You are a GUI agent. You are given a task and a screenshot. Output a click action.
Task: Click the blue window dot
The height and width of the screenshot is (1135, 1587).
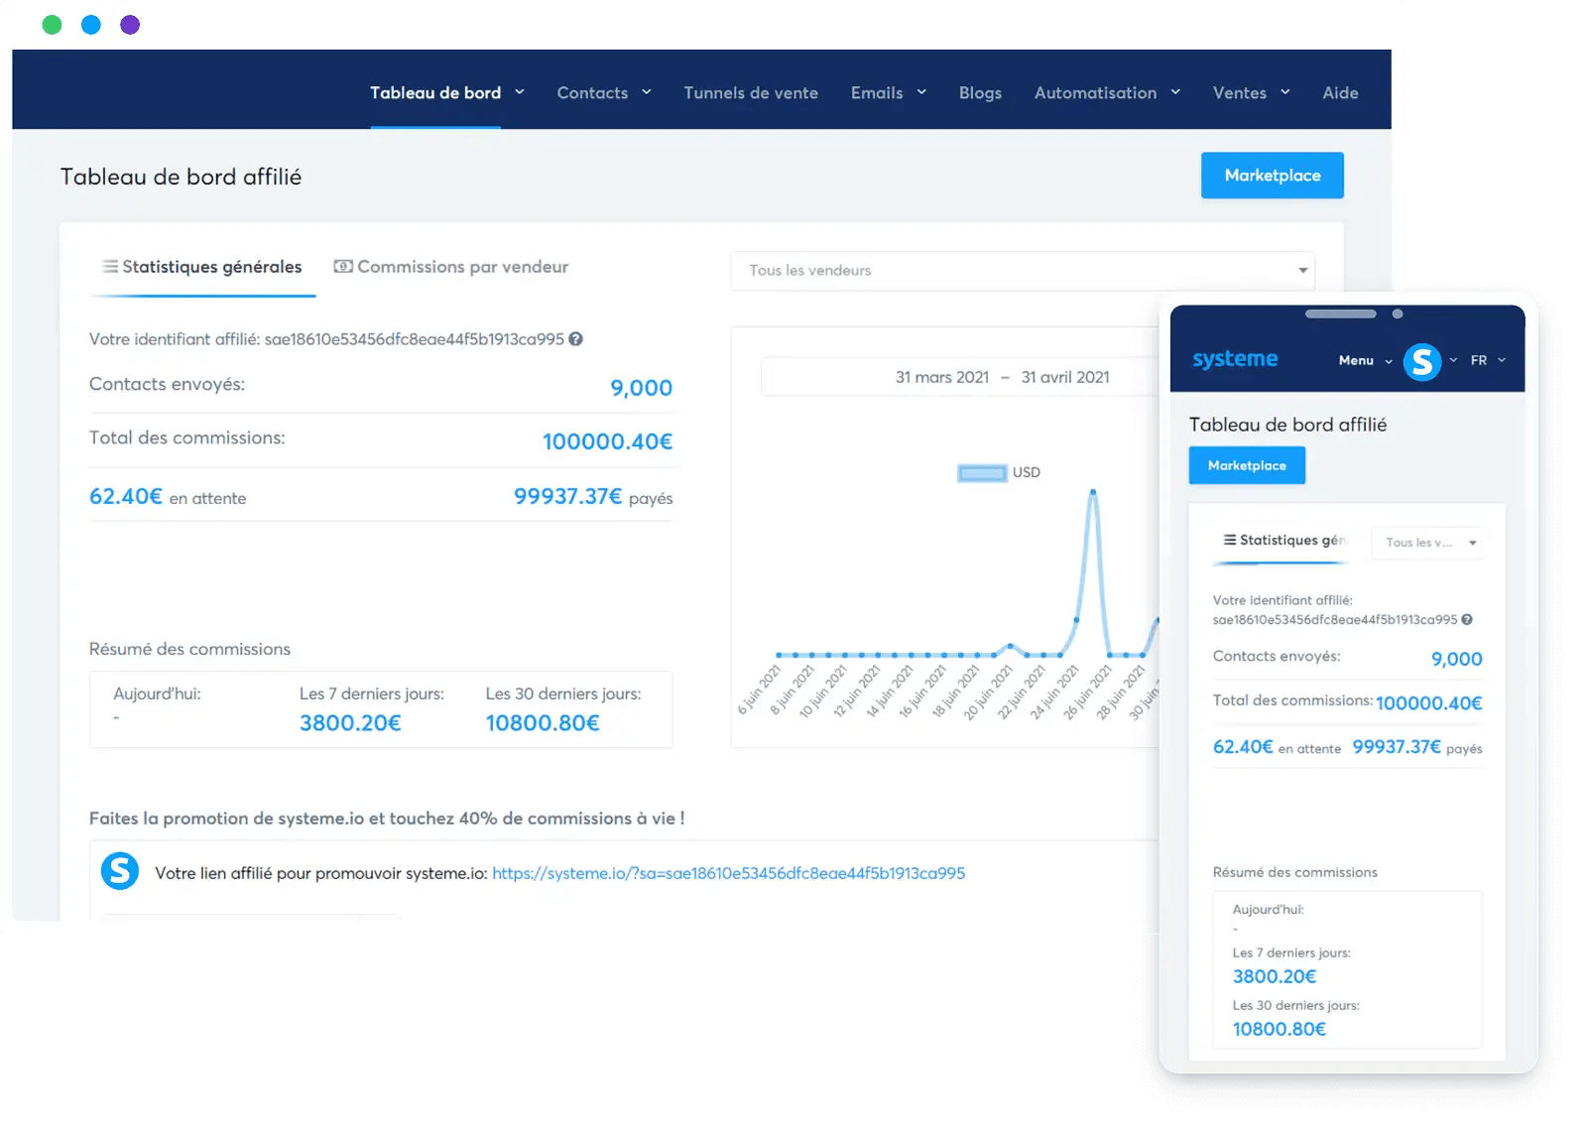click(91, 25)
